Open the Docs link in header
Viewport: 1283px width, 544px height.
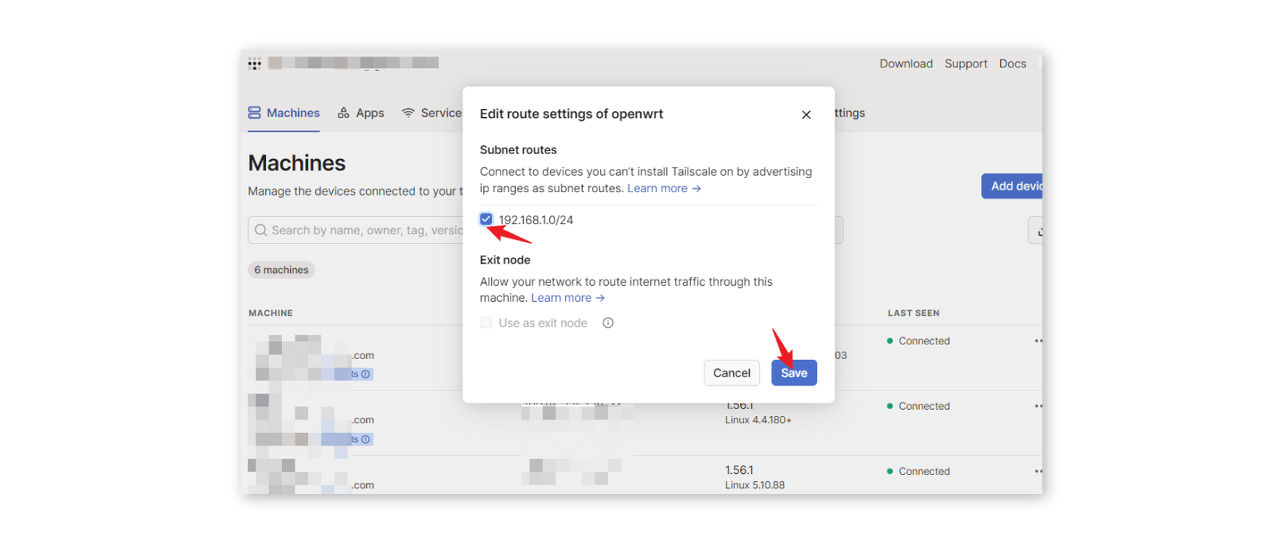point(1012,63)
